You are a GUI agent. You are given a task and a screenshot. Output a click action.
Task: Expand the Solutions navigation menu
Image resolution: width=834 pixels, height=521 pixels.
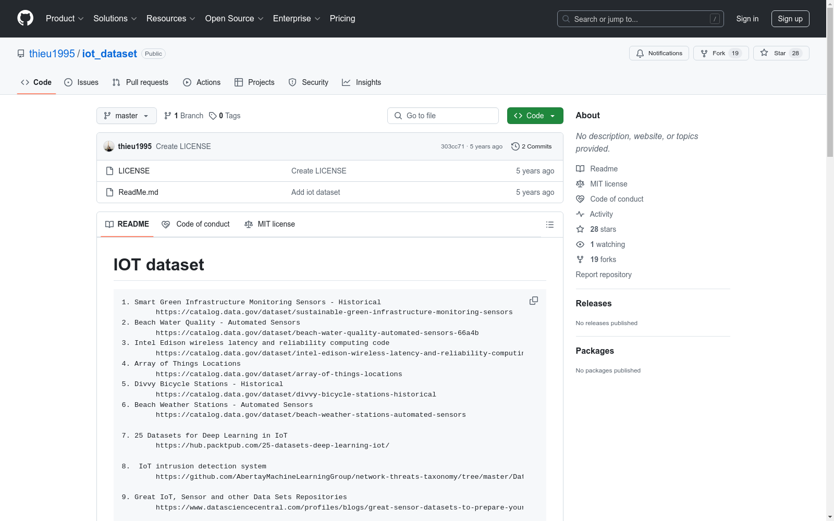115,19
